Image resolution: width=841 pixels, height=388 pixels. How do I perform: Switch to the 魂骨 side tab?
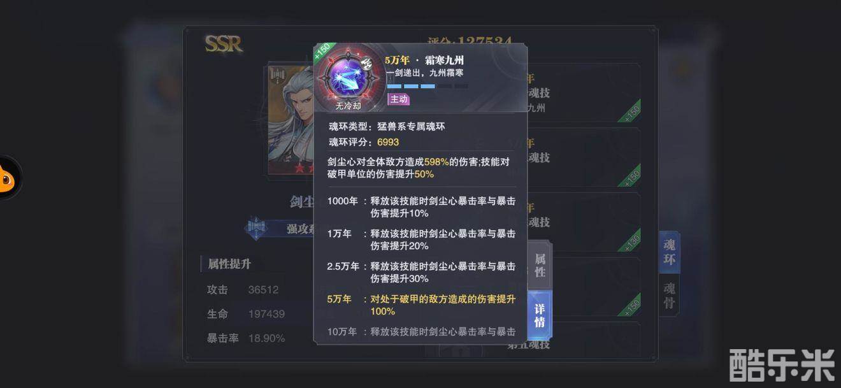click(x=669, y=295)
